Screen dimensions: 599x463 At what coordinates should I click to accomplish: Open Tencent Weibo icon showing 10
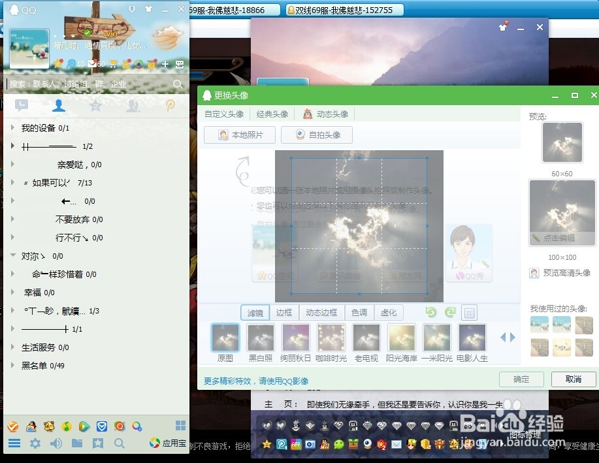click(71, 64)
